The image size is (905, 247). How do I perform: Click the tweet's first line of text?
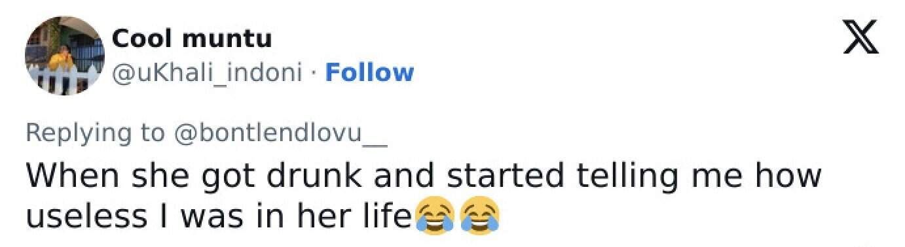(x=423, y=176)
